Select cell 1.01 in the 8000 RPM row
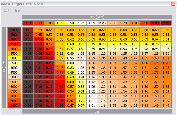Screen dimensions: 177x115 [92, 106]
